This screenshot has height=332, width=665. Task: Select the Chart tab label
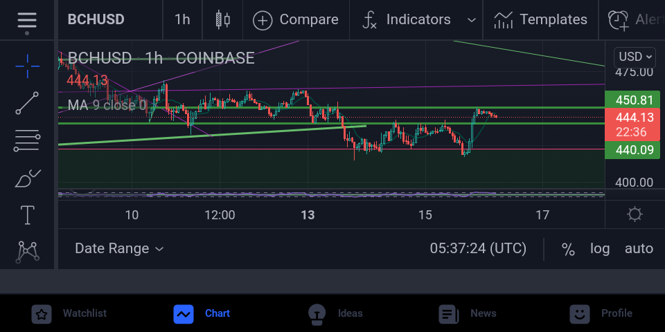click(x=218, y=313)
